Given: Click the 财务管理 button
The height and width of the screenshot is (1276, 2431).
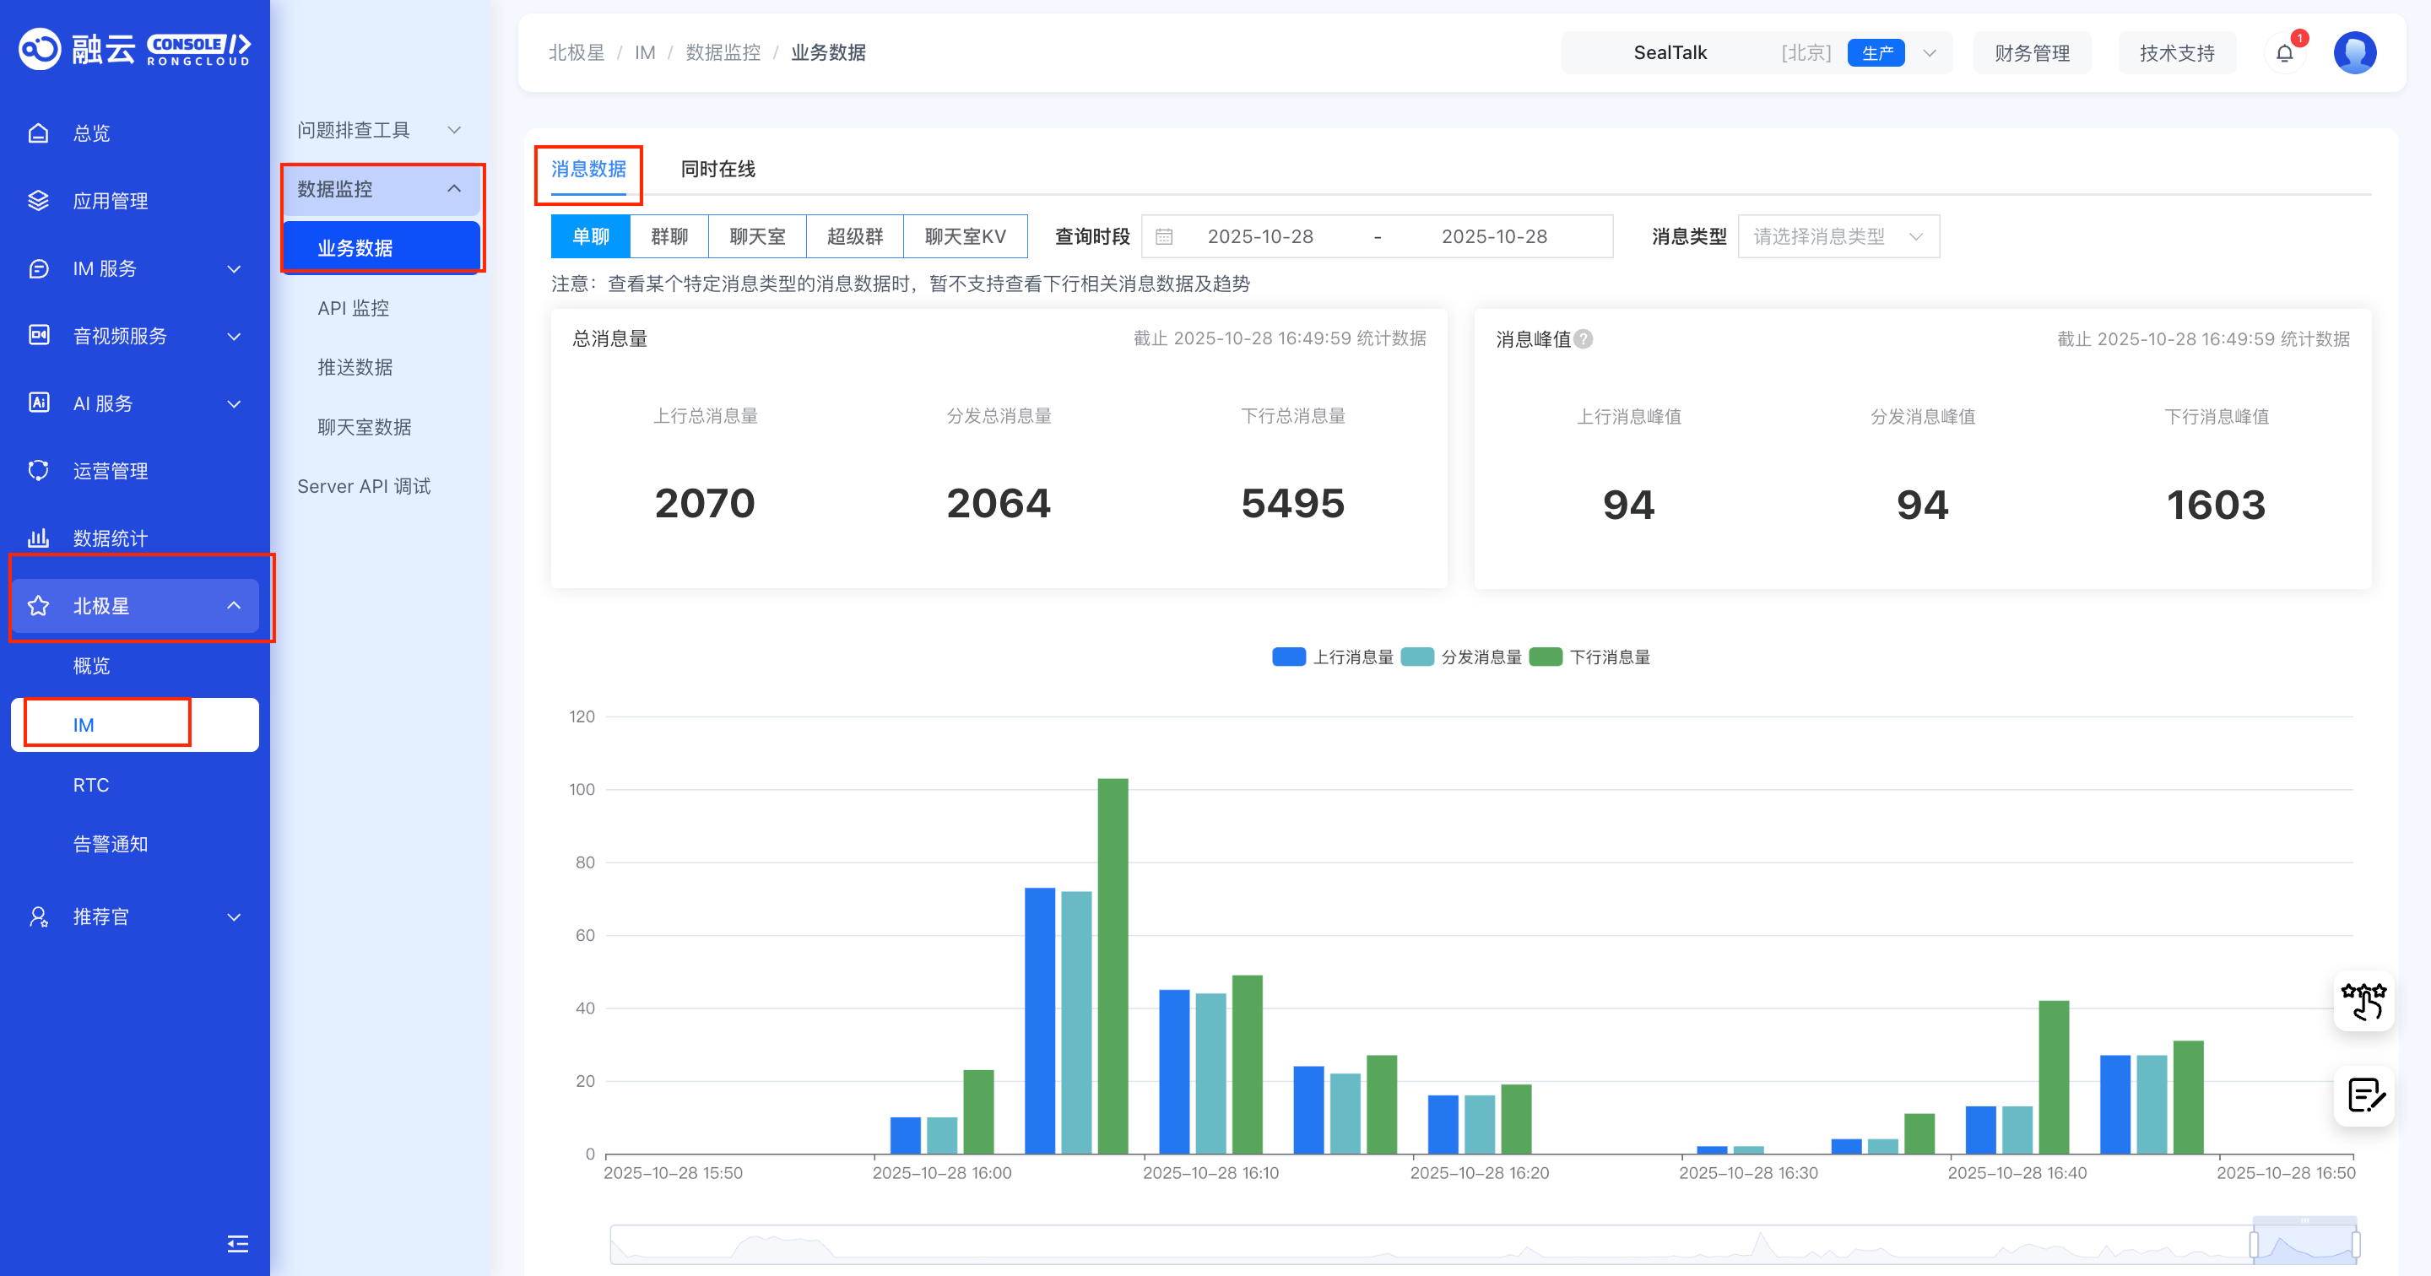Looking at the screenshot, I should pos(2031,53).
